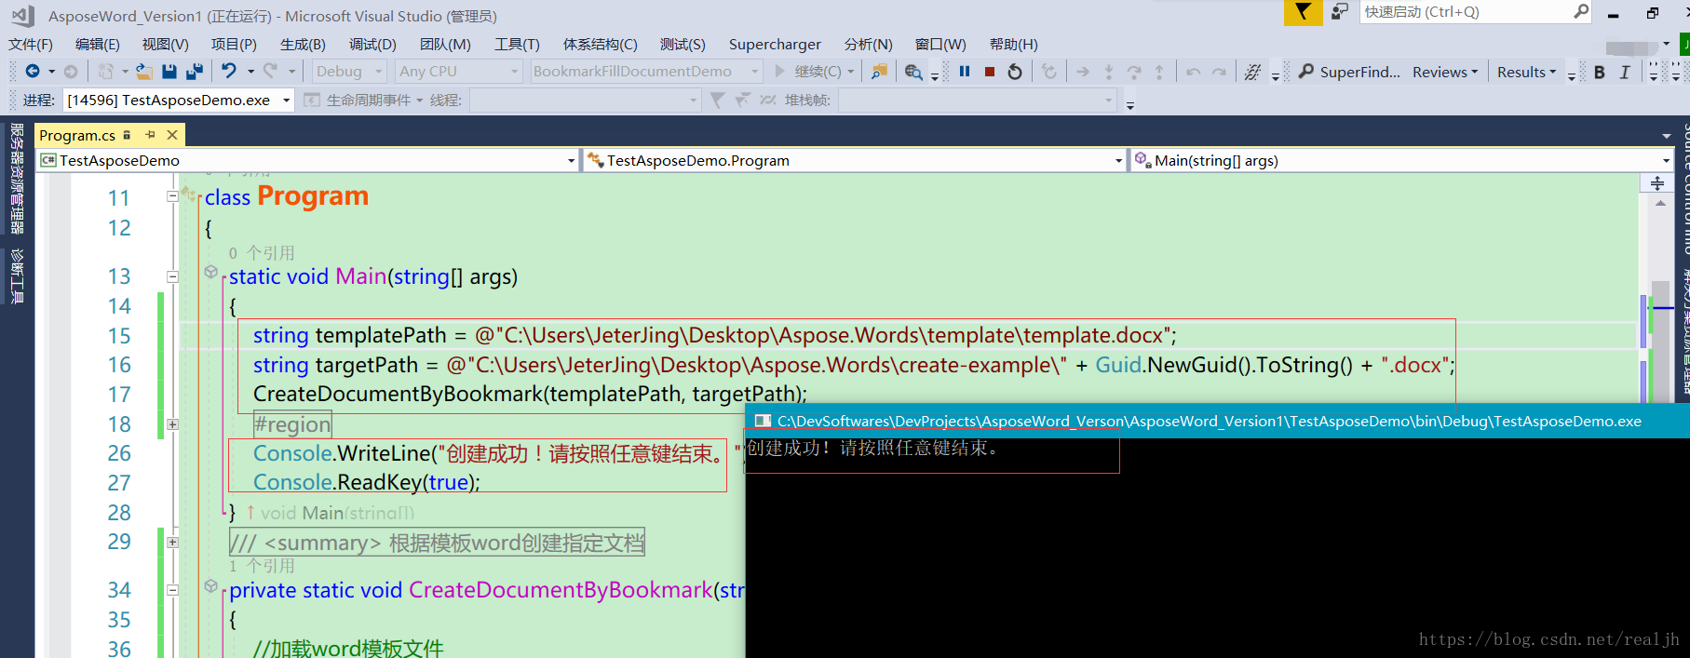1690x658 pixels.
Task: Open the Diagnostic Tools side tab
Action: (x=17, y=275)
